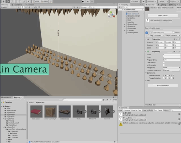The width and height of the screenshot is (181, 143).
Task: Click the warning icon in Console message
Action: 121,124
